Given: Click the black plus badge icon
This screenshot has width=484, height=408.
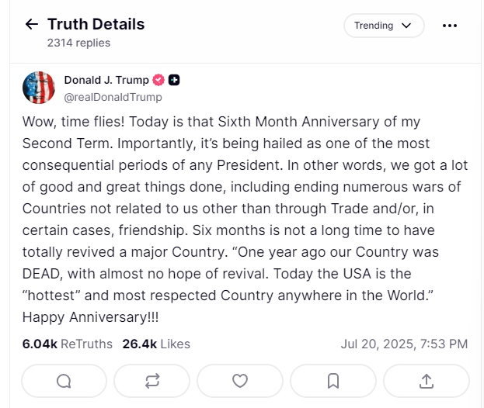Looking at the screenshot, I should 174,80.
